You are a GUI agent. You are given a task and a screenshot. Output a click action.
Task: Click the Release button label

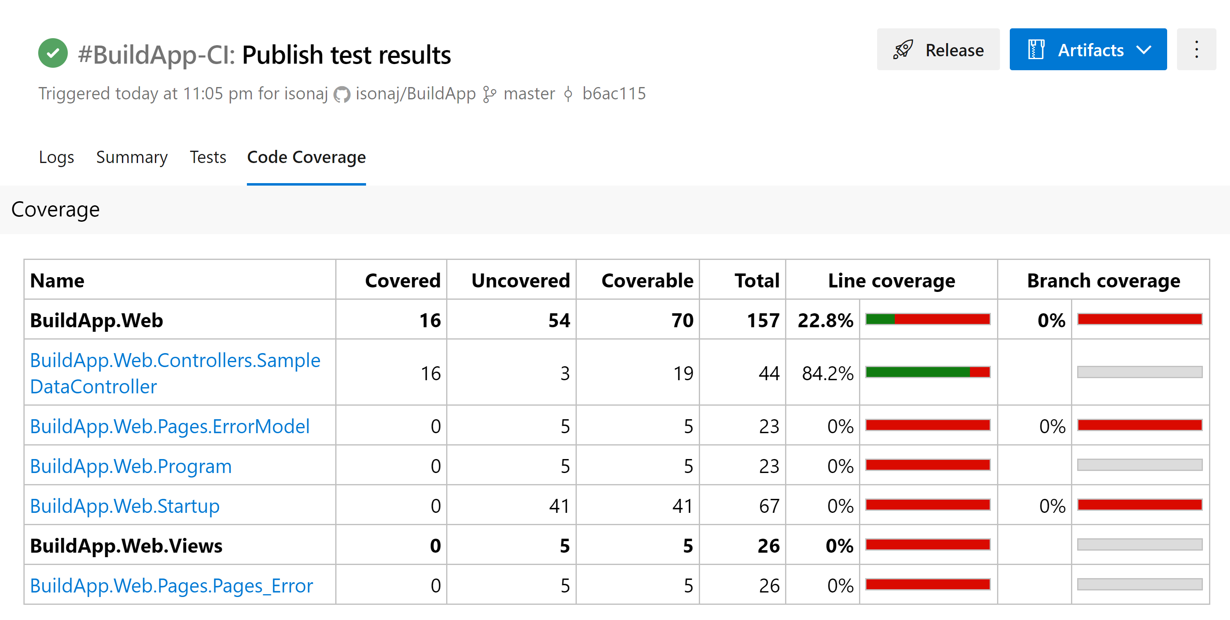click(x=954, y=50)
